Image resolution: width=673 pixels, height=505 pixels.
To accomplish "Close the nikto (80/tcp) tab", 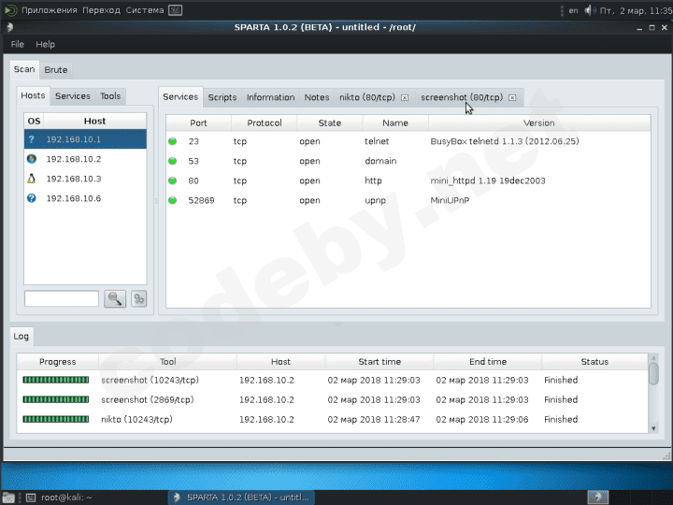I will click(x=404, y=97).
